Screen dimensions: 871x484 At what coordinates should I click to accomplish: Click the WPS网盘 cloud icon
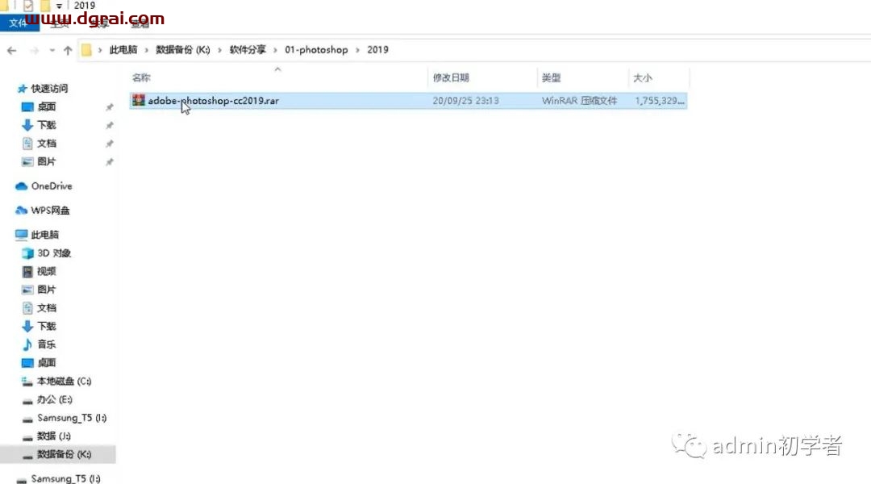(22, 211)
